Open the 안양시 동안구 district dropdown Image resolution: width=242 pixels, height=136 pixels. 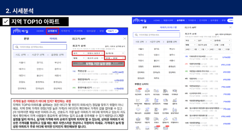click(95, 53)
